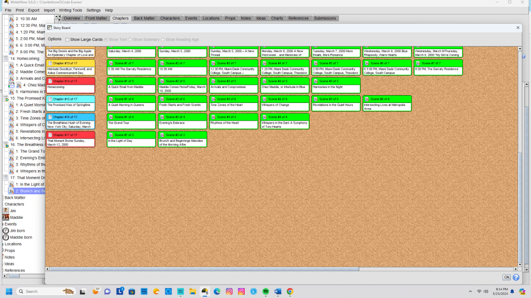Image resolution: width=531 pixels, height=298 pixels.
Task: Select the Show Text radio button
Action: click(x=106, y=39)
